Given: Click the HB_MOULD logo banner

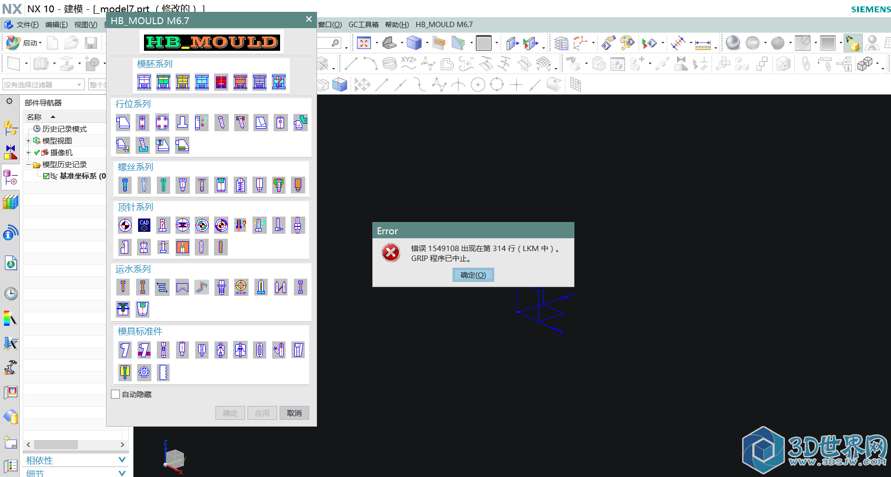Looking at the screenshot, I should click(212, 42).
